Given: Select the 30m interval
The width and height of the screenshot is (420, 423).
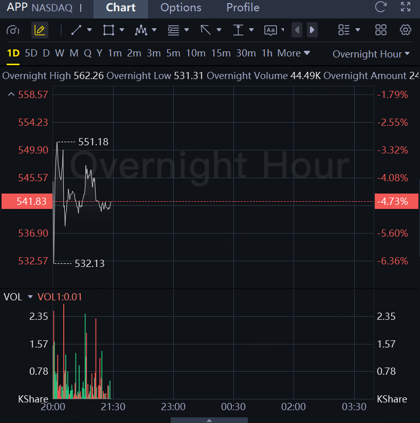Looking at the screenshot, I should pos(246,53).
